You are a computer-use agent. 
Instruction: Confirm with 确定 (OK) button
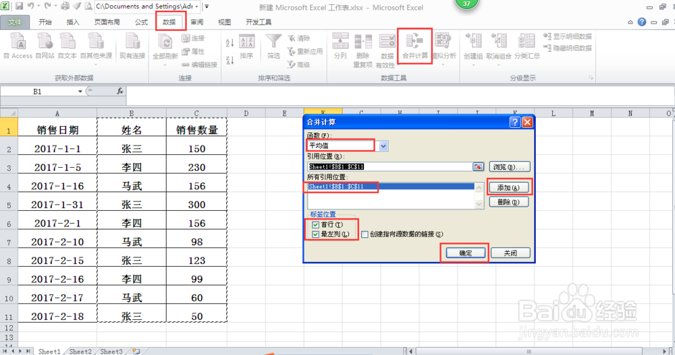coord(465,253)
